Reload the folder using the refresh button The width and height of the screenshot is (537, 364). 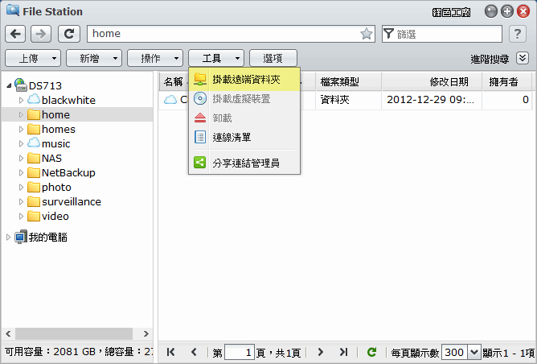point(69,34)
